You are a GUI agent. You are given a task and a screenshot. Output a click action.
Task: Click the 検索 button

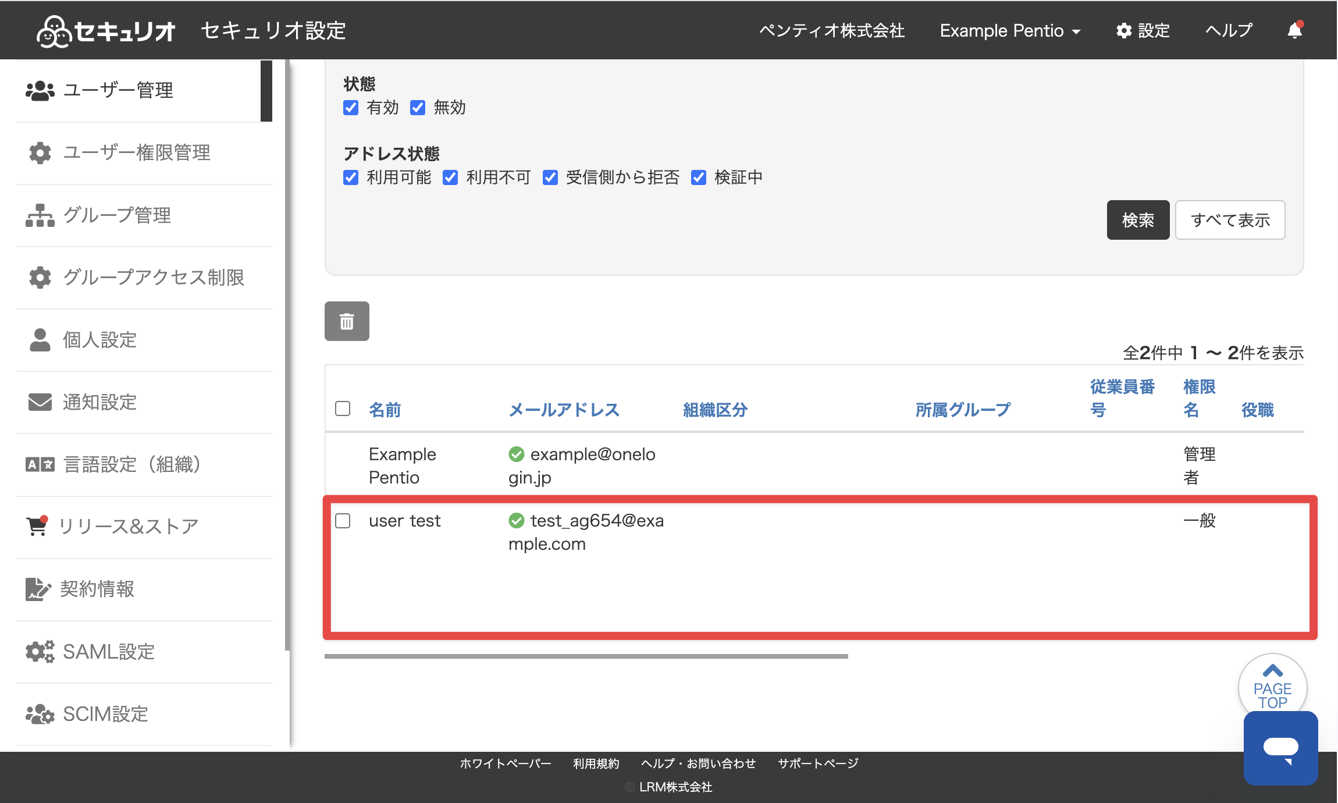click(1138, 220)
